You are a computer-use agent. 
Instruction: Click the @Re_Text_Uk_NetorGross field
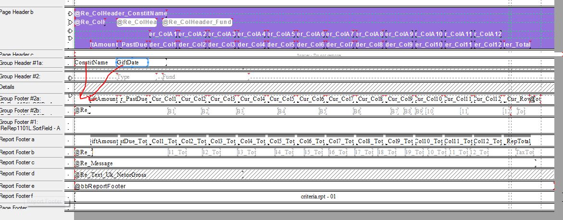point(159,175)
